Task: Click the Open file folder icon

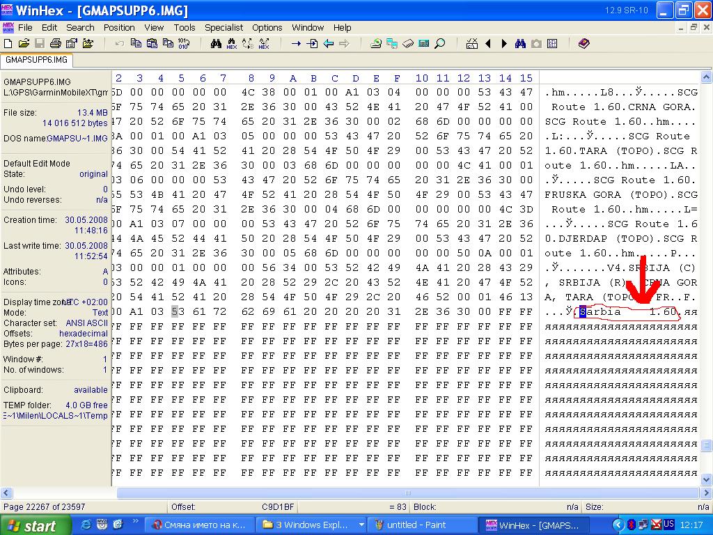Action: click(x=24, y=43)
